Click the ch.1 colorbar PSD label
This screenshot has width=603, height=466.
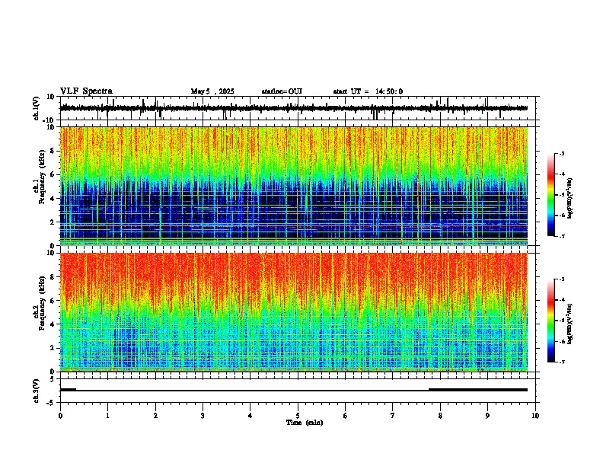[569, 198]
